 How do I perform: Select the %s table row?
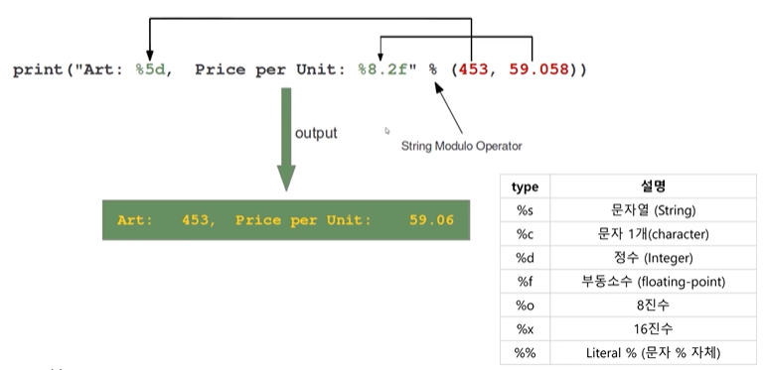coord(628,210)
